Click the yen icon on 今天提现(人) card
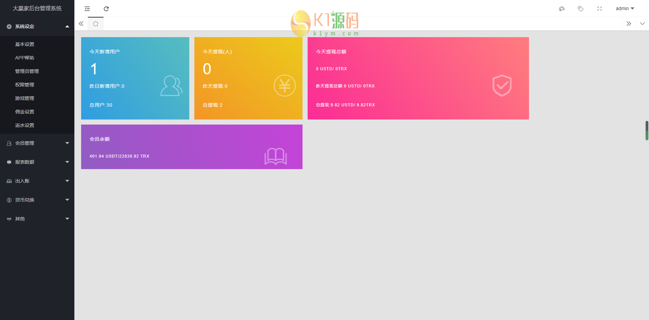The height and width of the screenshot is (320, 649). (285, 86)
